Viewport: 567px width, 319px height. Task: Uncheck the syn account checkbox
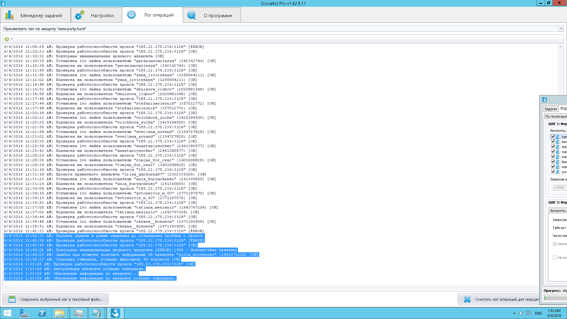coord(553,172)
